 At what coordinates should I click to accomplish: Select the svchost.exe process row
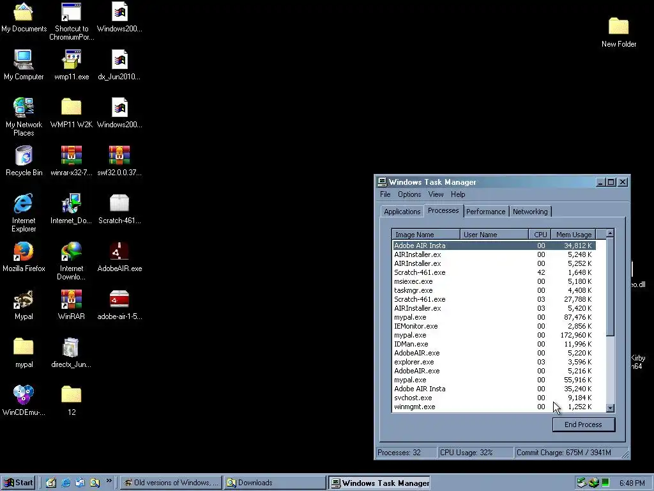tap(494, 398)
